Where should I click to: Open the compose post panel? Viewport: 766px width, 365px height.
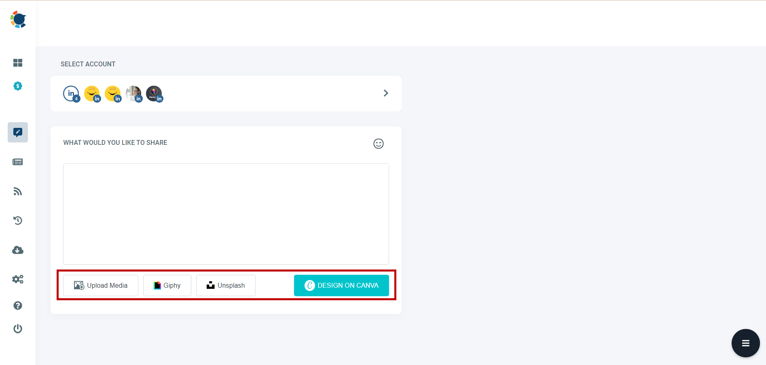(17, 132)
